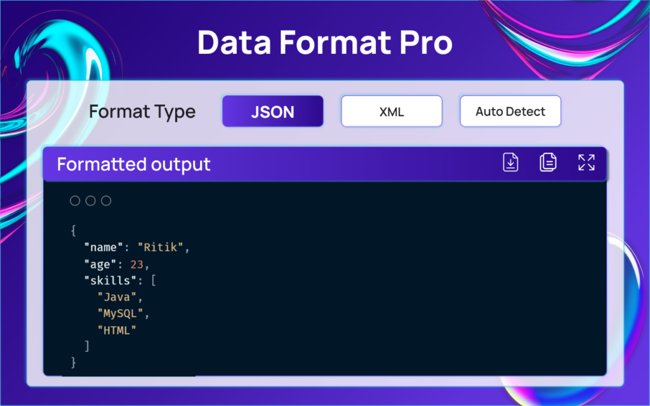Select the "HTML" array item
The height and width of the screenshot is (406, 650).
117,330
